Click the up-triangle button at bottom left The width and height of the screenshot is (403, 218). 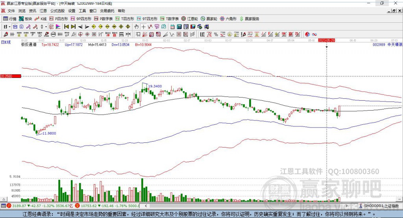[x=4, y=199]
